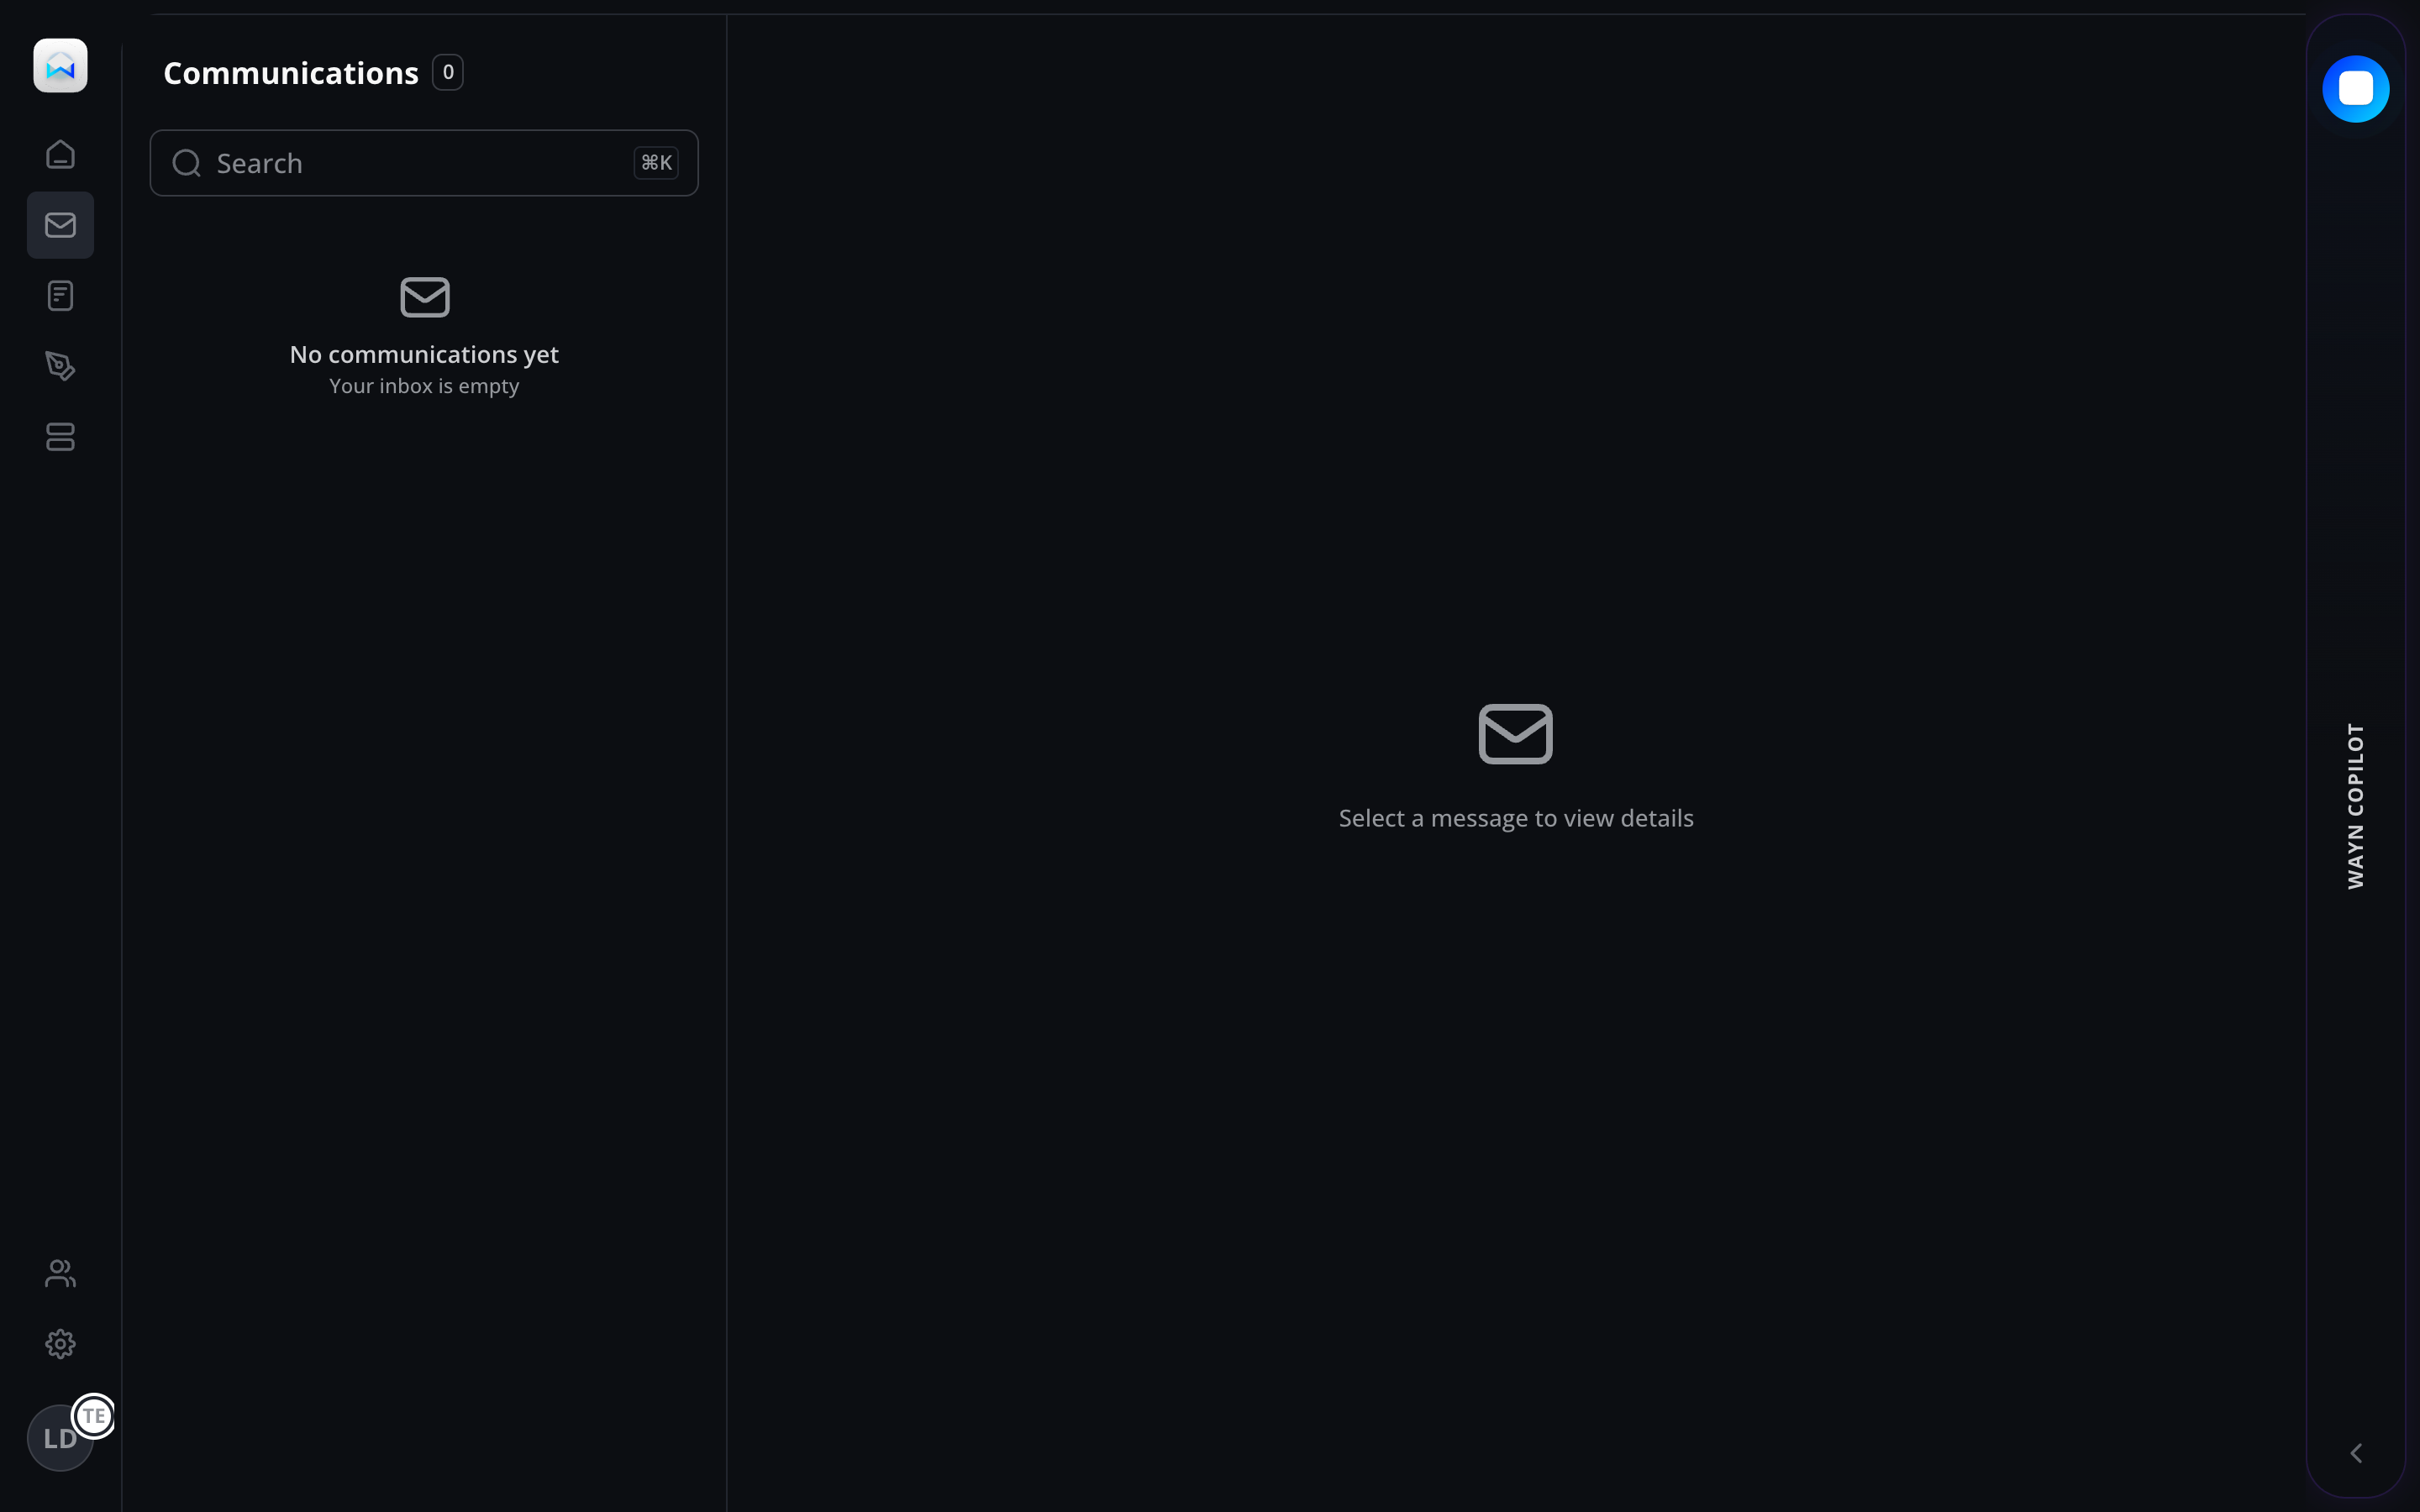Image resolution: width=2420 pixels, height=1512 pixels.
Task: Click the envelope icon in details pane
Action: click(x=1515, y=734)
